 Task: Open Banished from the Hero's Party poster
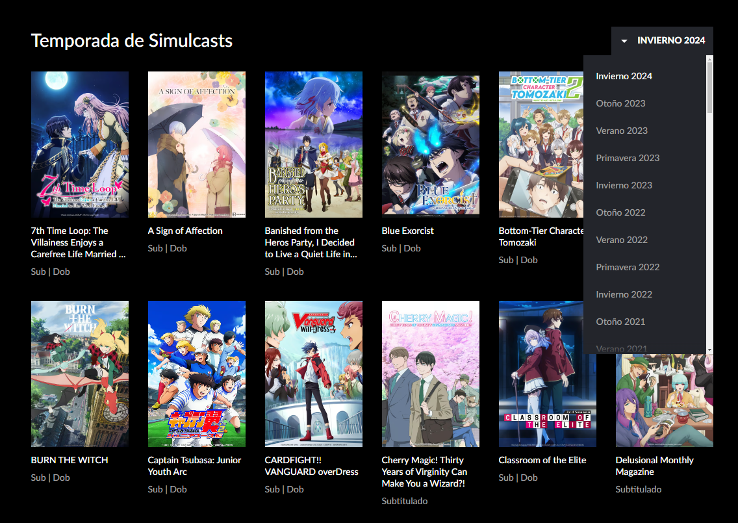tap(314, 144)
